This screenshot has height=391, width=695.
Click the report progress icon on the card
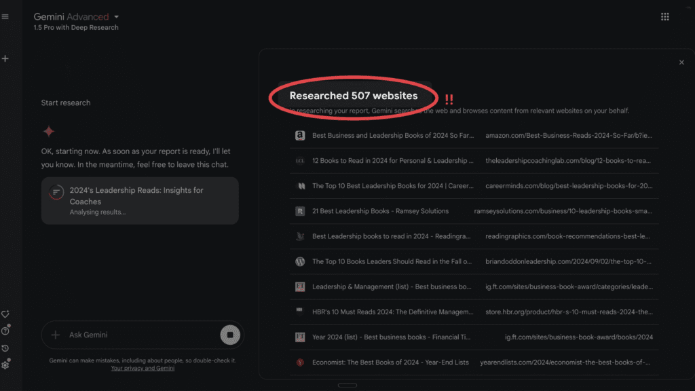[x=56, y=192]
